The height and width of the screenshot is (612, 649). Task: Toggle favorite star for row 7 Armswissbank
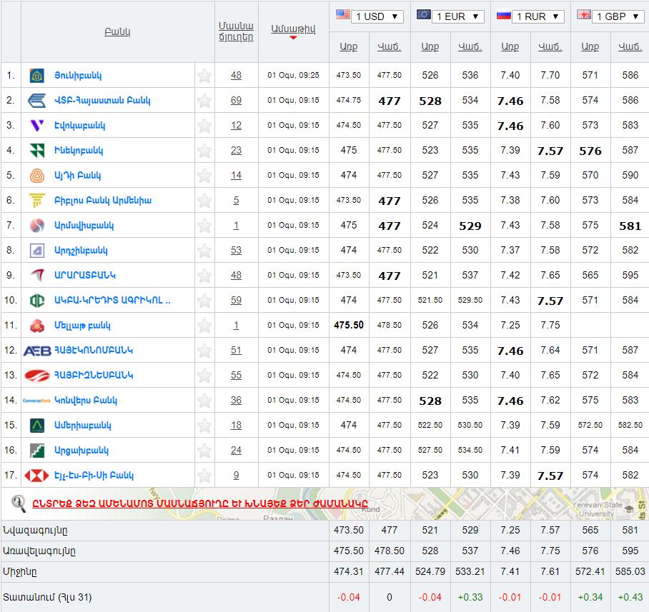pos(204,226)
